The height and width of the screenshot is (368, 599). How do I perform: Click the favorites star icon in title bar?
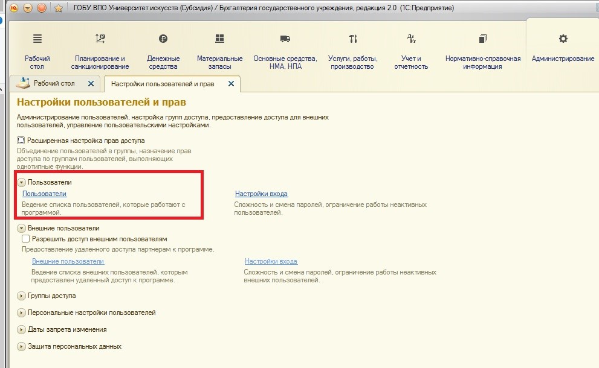[59, 8]
